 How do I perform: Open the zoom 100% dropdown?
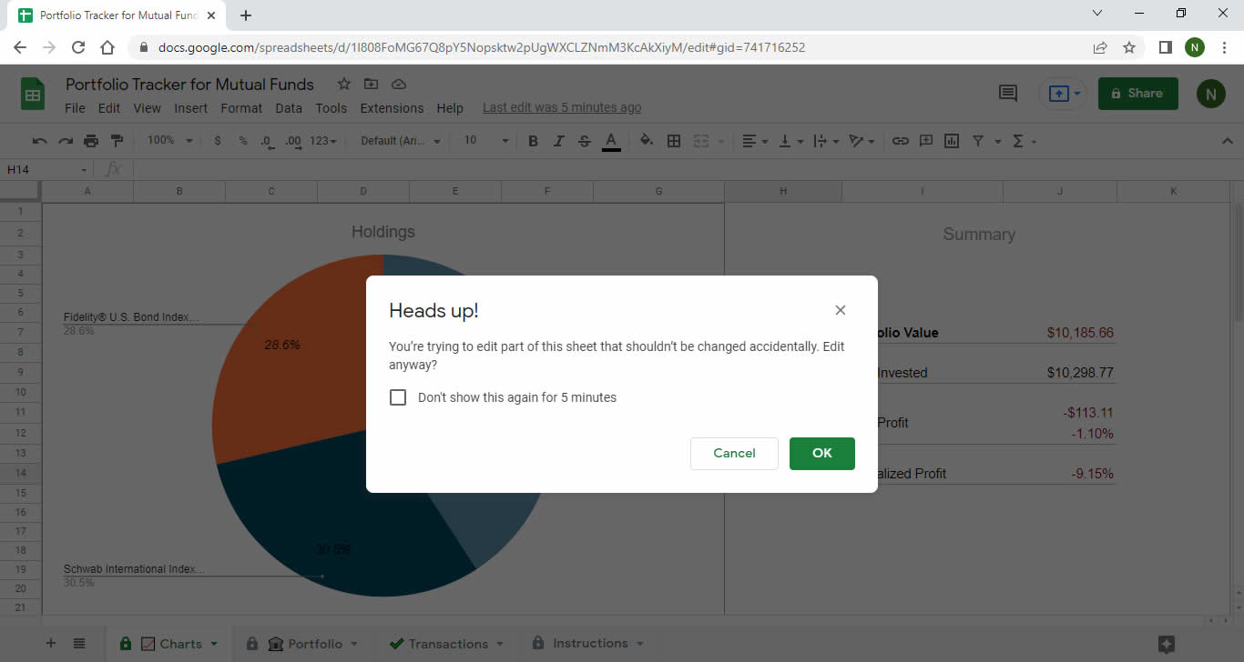pyautogui.click(x=170, y=141)
